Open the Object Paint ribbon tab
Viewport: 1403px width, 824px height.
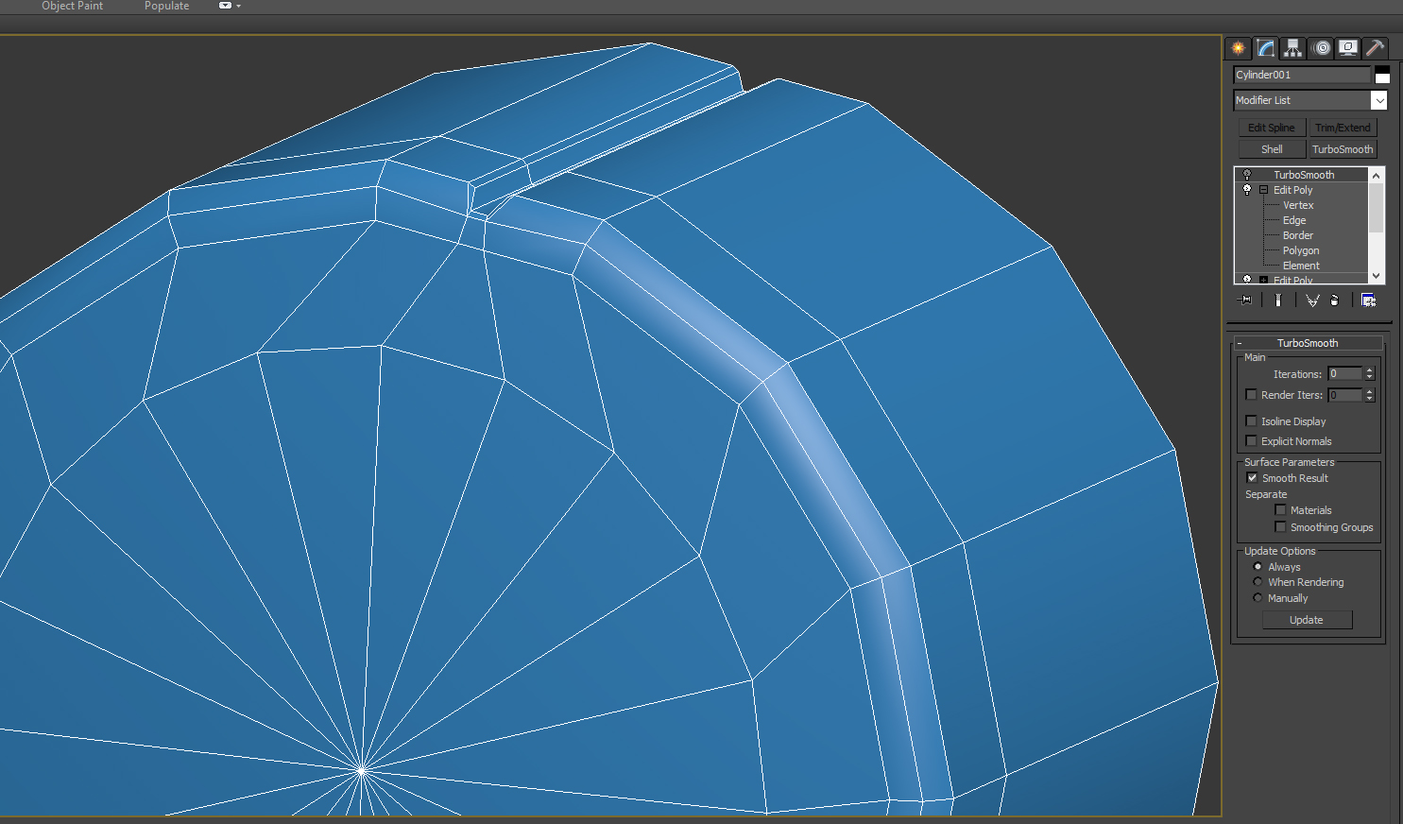click(x=72, y=6)
